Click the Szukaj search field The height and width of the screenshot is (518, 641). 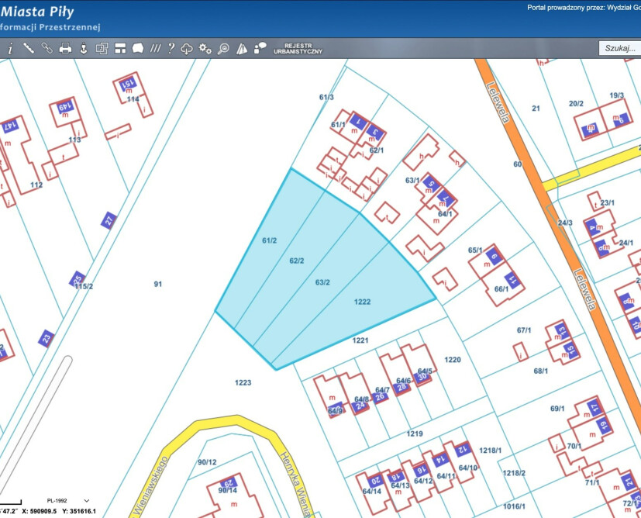[619, 48]
